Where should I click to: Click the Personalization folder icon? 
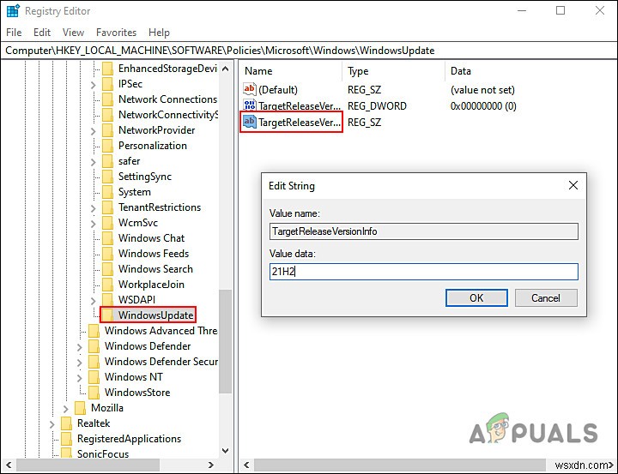tap(107, 146)
